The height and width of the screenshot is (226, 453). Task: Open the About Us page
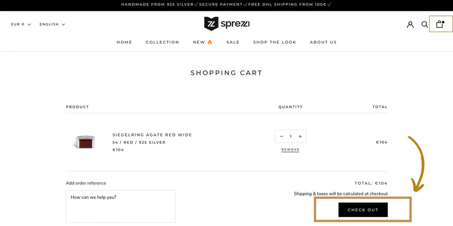pos(323,42)
